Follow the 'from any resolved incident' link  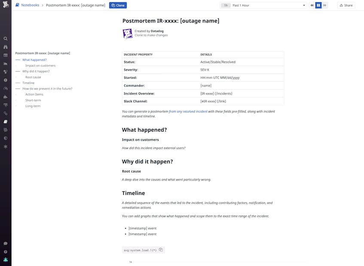click(188, 111)
